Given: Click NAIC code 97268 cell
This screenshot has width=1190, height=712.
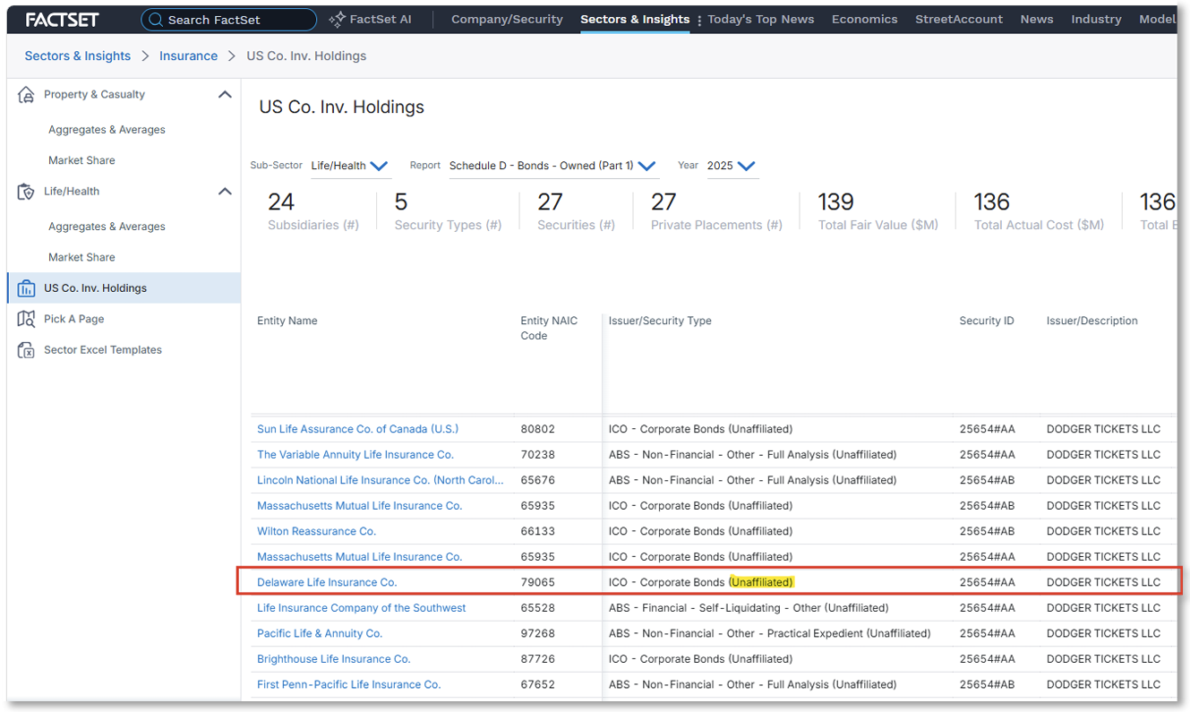Looking at the screenshot, I should point(538,633).
